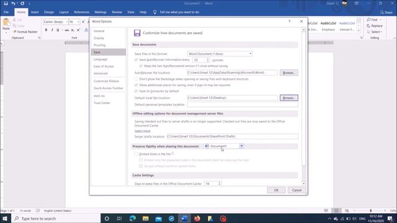
Task: Click the Save icon in Quick Access Toolbar
Action: pyautogui.click(x=6, y=3)
